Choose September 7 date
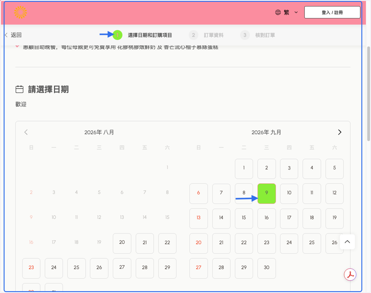371x293 pixels. (221, 194)
